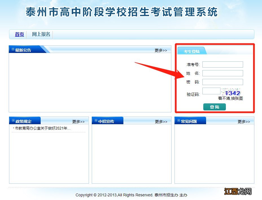Expand 更多>> in the 政策规定 panel
The height and width of the screenshot is (200, 262).
click(x=78, y=122)
